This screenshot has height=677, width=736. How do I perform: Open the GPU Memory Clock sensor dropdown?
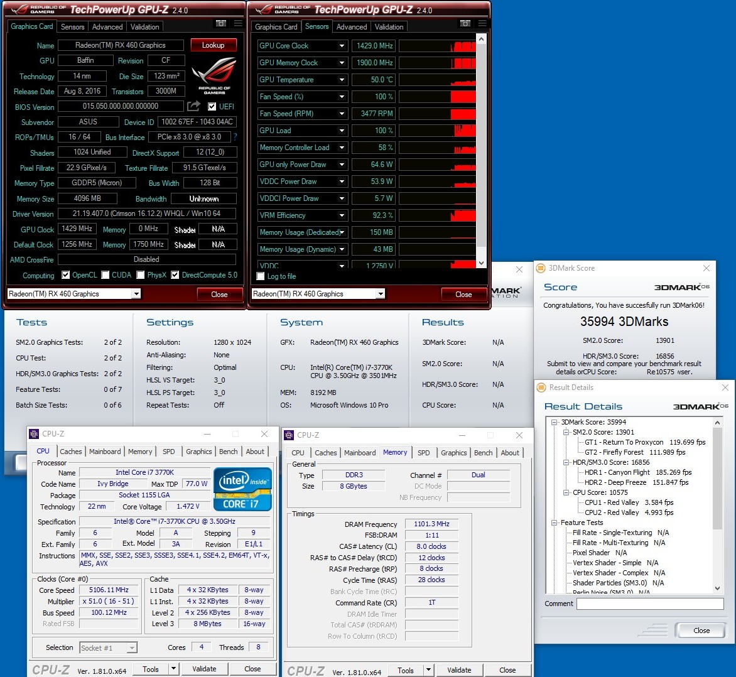click(342, 63)
